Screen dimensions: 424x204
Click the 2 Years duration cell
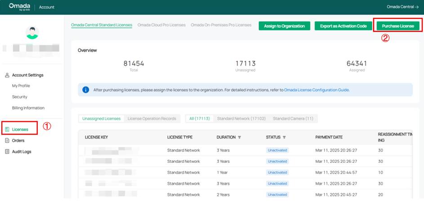pos(223,195)
